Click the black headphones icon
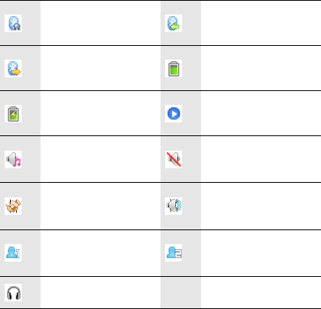The height and width of the screenshot is (309, 321). click(13, 292)
